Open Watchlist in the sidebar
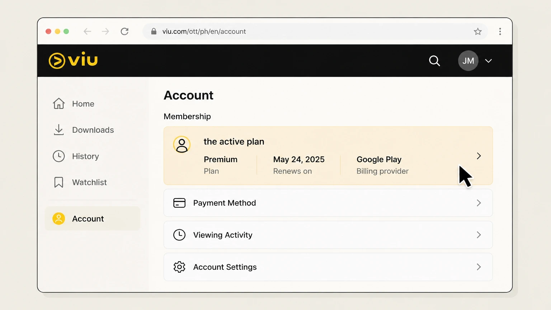551x310 pixels. coord(93,182)
